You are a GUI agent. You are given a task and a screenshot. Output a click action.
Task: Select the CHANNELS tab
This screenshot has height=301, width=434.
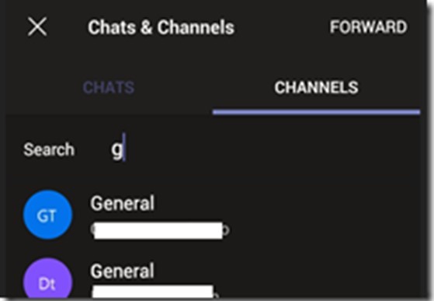(316, 87)
